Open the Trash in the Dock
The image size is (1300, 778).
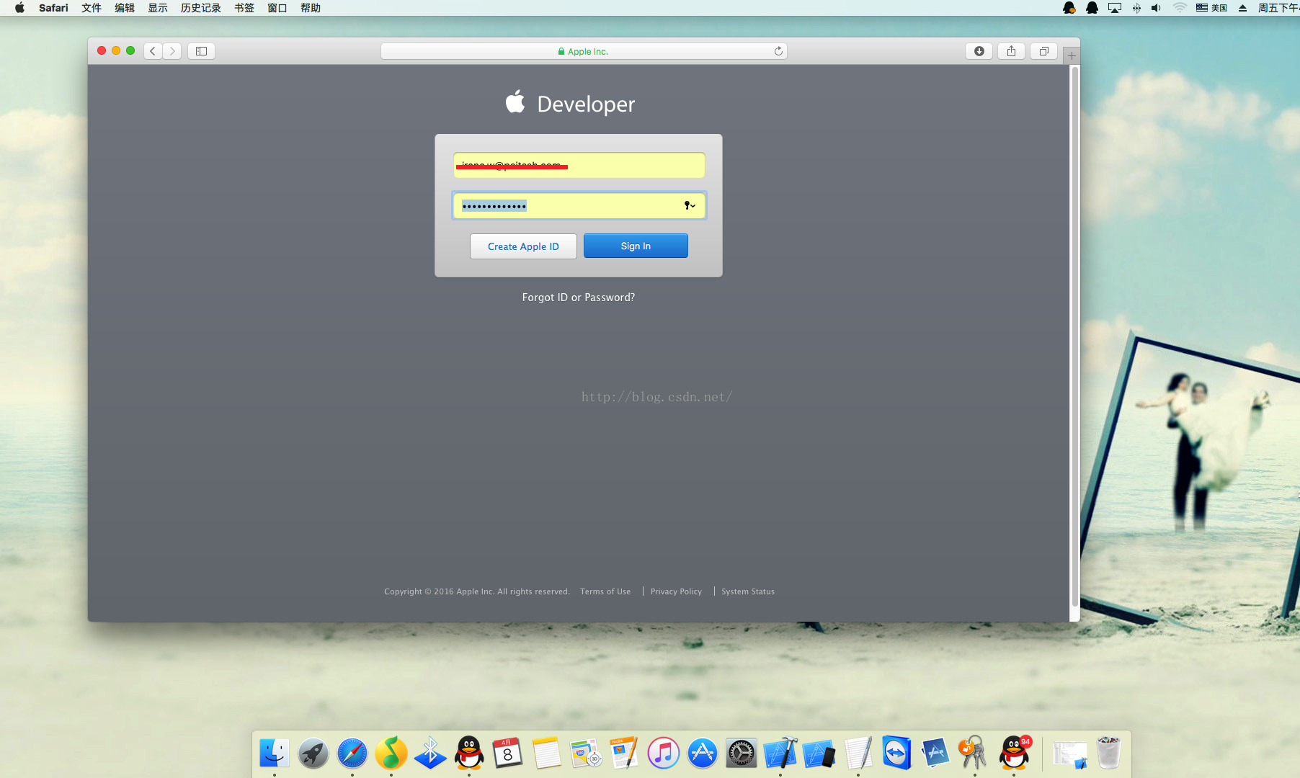click(1108, 754)
